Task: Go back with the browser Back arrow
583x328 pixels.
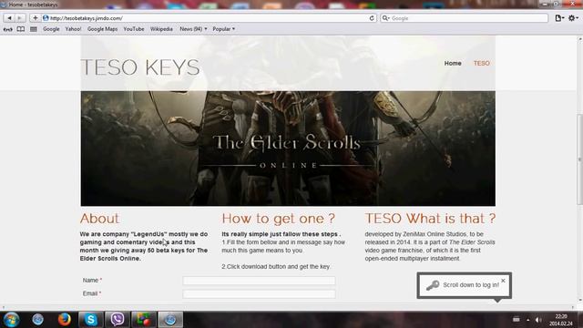Action: point(9,18)
